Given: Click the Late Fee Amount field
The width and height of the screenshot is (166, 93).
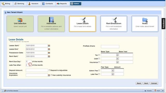Looking at the screenshot, I should (119, 74).
